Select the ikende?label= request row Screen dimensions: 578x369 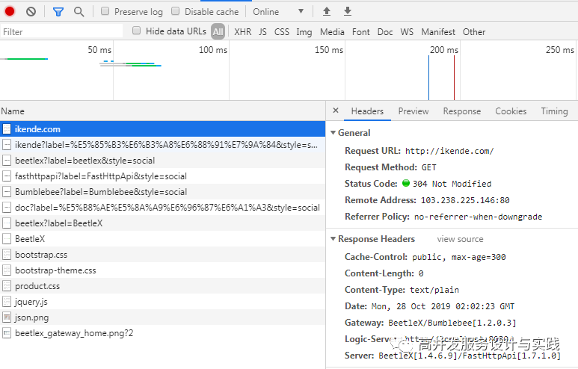click(x=162, y=145)
